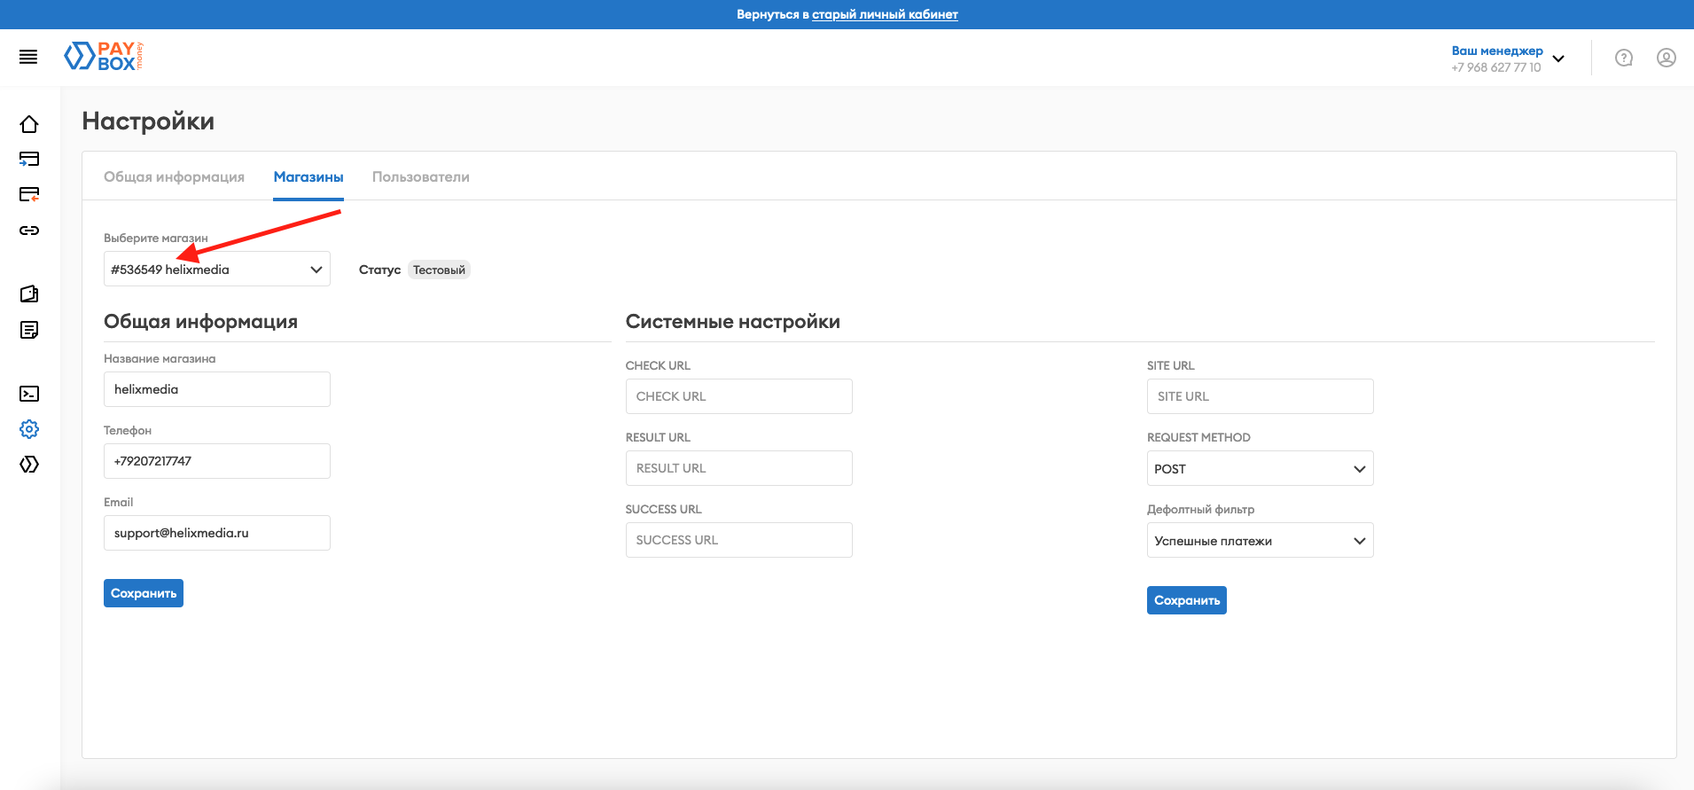Go to the Home sidebar icon
The width and height of the screenshot is (1694, 790).
29,124
